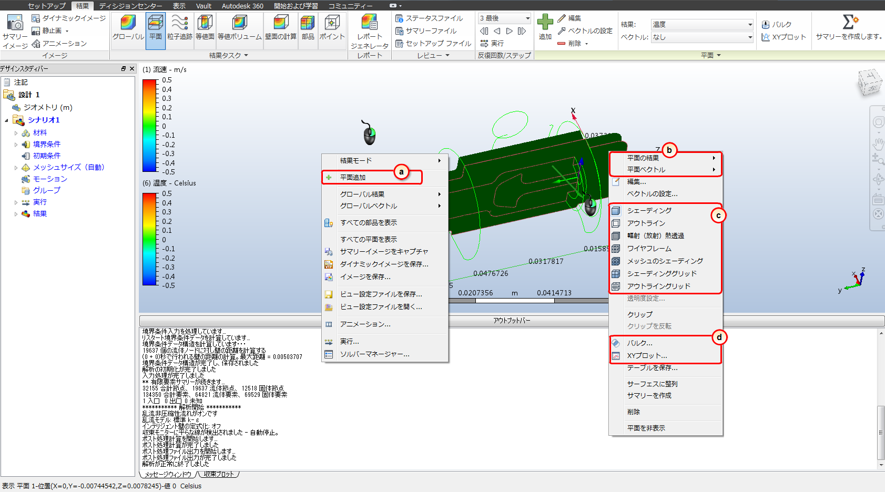
Task: Open the レポートジェネレータ report generator
Action: [x=370, y=32]
